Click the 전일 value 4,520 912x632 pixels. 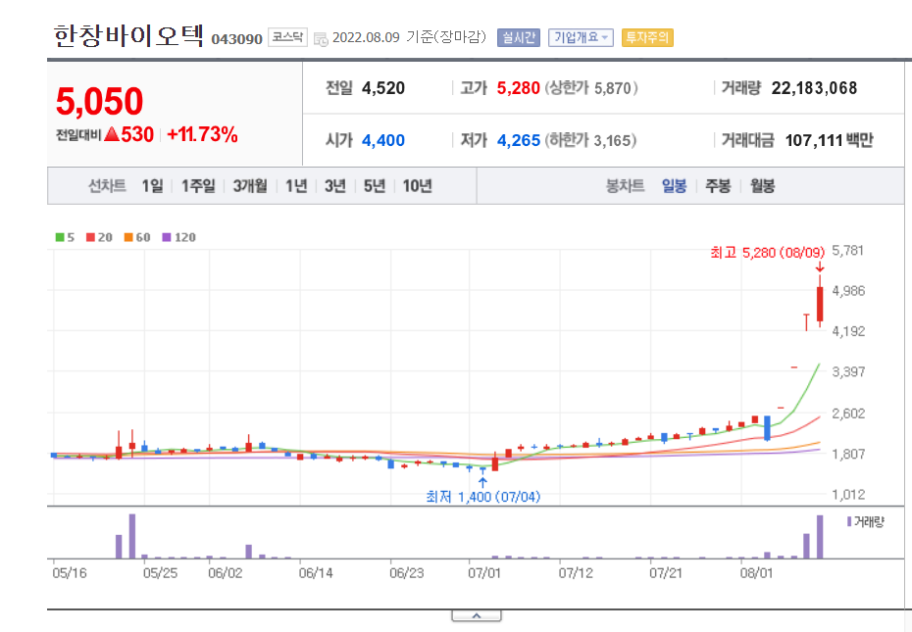[x=383, y=88]
